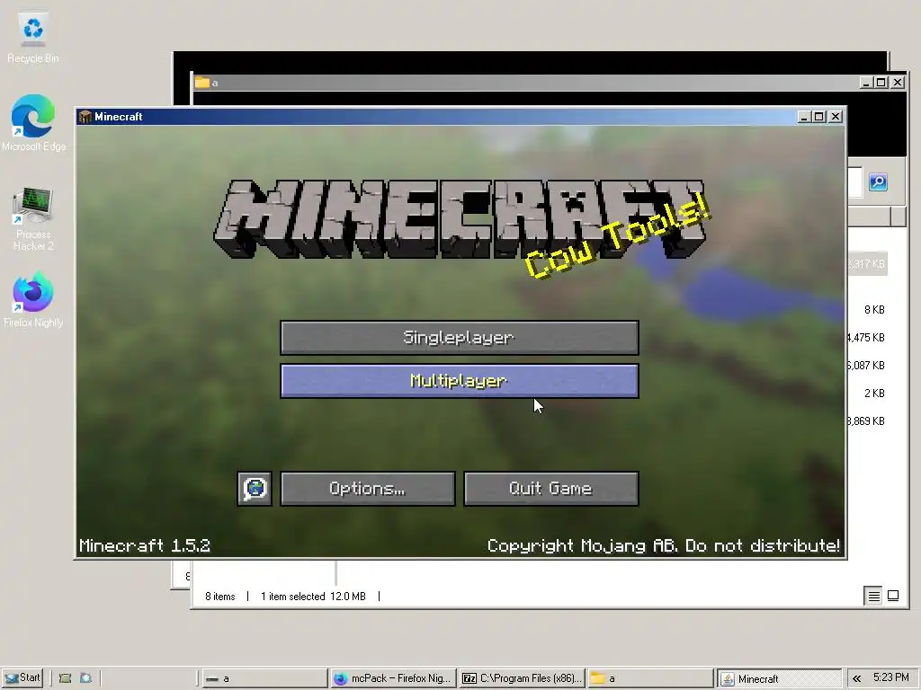Switch to details view in the 'a' folder window
Image resolution: width=921 pixels, height=690 pixels.
[x=873, y=597]
